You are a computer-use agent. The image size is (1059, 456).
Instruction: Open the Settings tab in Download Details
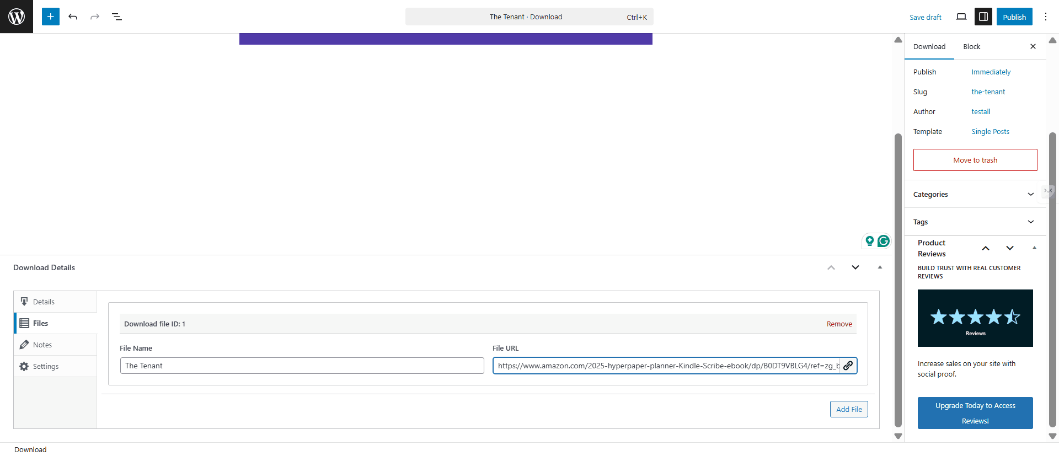point(55,366)
